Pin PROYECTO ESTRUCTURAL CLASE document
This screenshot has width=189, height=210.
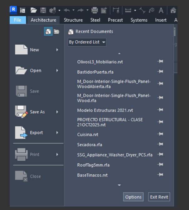click(160, 122)
